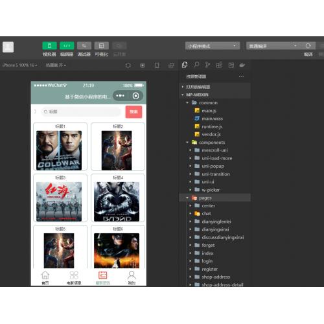
Task: Open the main.js file
Action: pyautogui.click(x=215, y=111)
